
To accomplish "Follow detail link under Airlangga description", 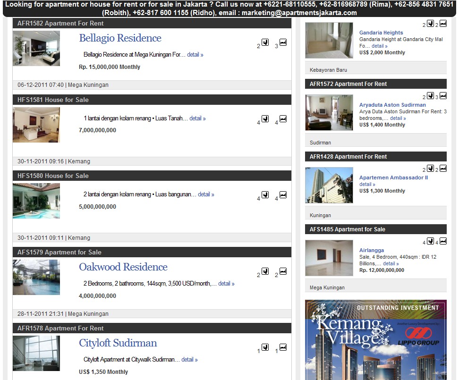I will (391, 263).
